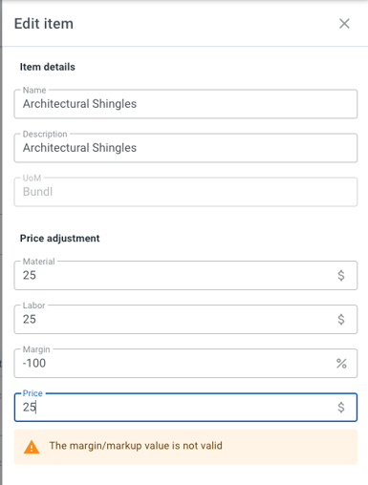The height and width of the screenshot is (485, 368).
Task: Click into the Material amount field
Action: coord(185,275)
